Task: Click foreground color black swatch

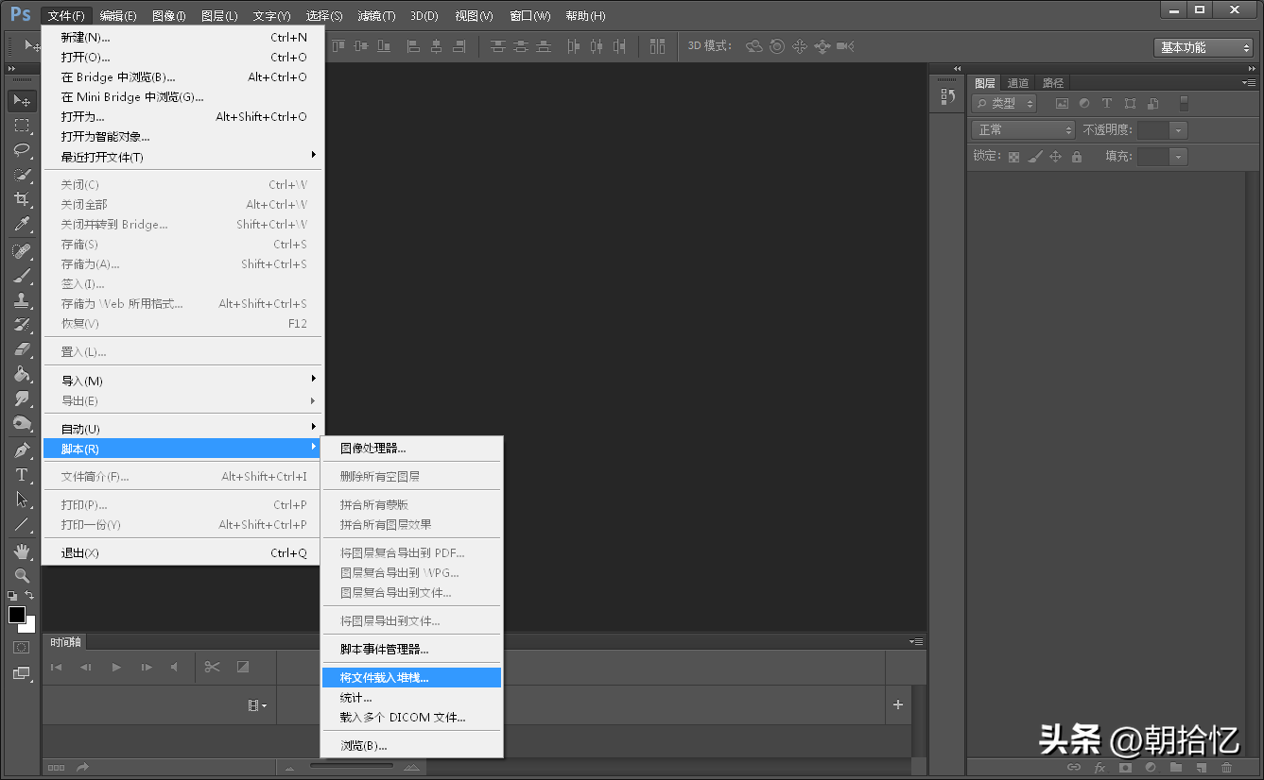Action: coord(17,615)
